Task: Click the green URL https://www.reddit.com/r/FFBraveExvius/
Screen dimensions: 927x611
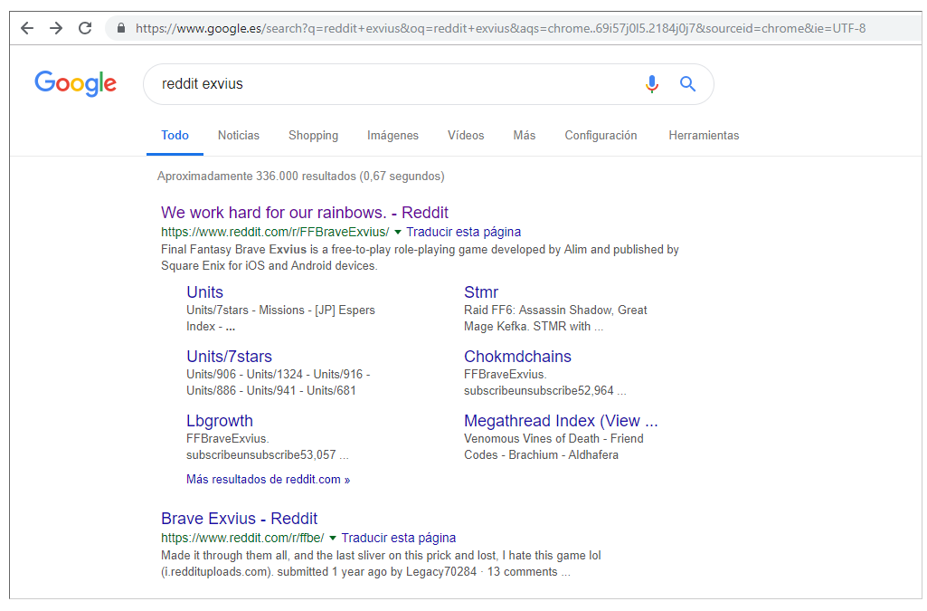Action: click(x=275, y=232)
